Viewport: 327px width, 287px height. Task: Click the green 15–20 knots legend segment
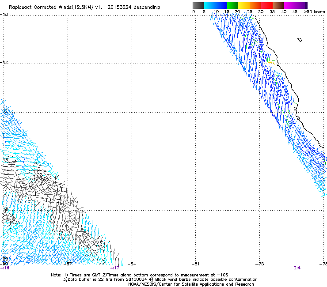pos(232,5)
